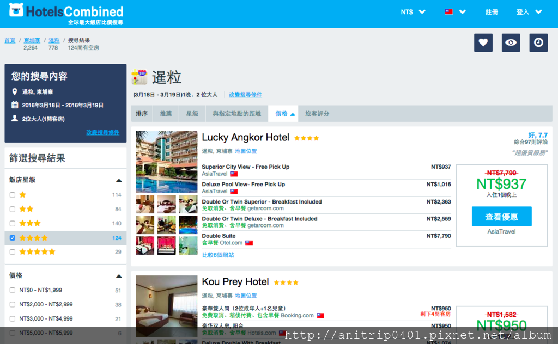
Task: Check the two-star hotel filter
Action: [13, 209]
